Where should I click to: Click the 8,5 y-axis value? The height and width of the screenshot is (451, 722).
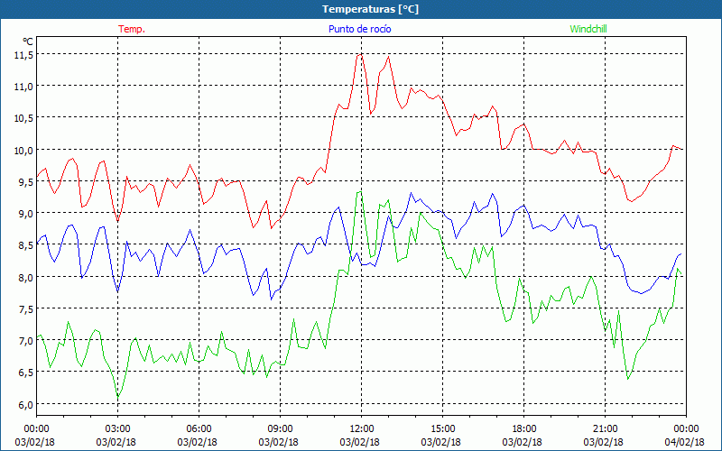tap(26, 245)
